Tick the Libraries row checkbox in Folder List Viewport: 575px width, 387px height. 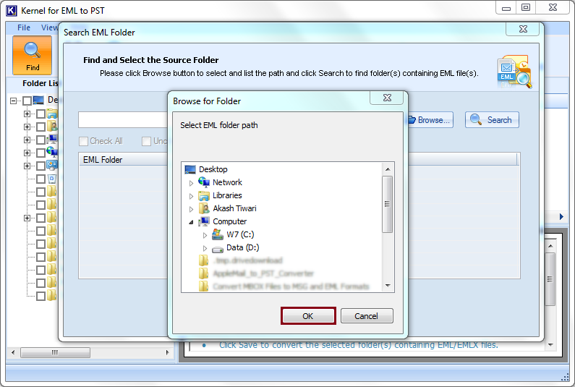coord(41,114)
